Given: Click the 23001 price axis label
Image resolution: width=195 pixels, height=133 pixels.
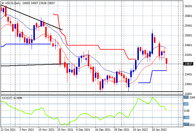Looking at the screenshot, I should [188, 84].
